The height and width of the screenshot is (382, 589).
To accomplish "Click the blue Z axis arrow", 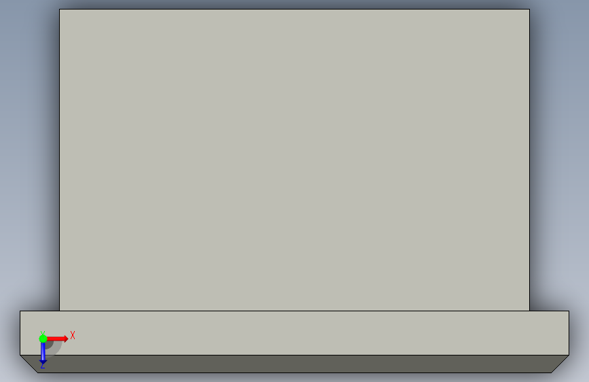I will 43,353.
